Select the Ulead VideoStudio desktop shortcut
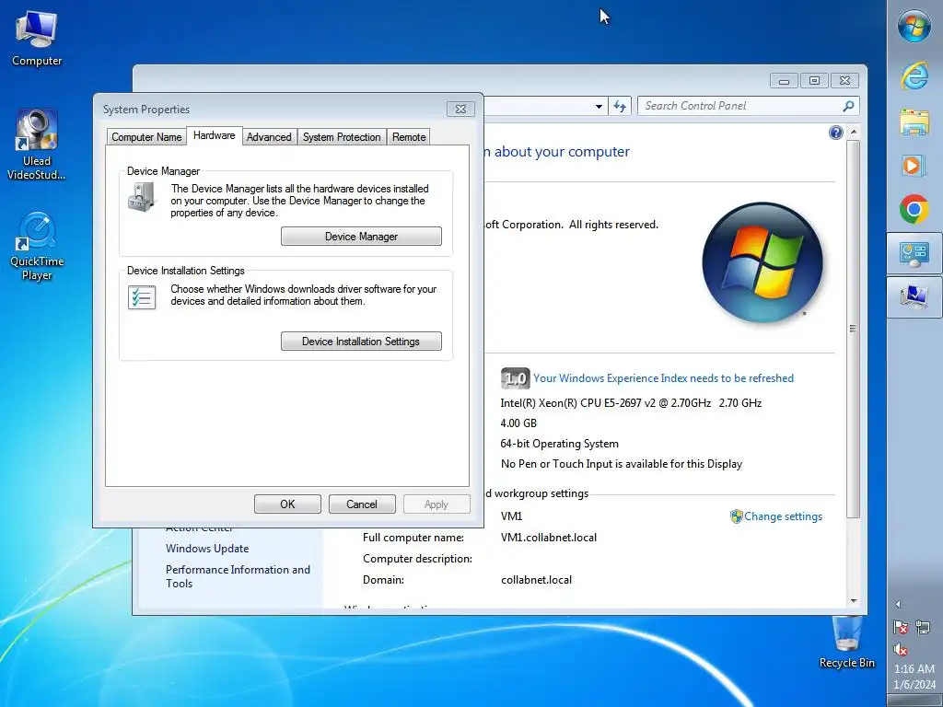This screenshot has width=943, height=707. point(37,145)
